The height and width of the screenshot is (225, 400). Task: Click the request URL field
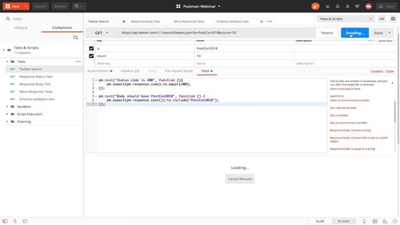pyautogui.click(x=217, y=33)
